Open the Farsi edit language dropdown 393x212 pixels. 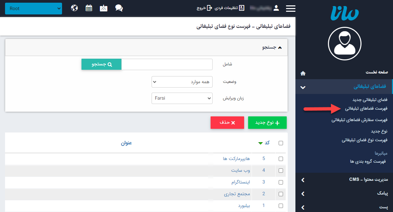182,98
